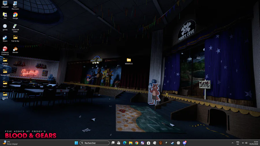Select the Clickteam Fusion 2.5 shortcut
Viewport: 260px width, 146px height.
click(x=5, y=51)
